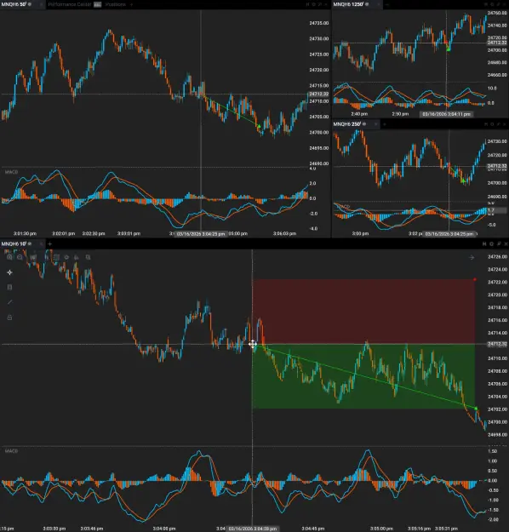
Task: Click the 24712.32 price label on MNQH6 50 axis
Action: (318, 94)
